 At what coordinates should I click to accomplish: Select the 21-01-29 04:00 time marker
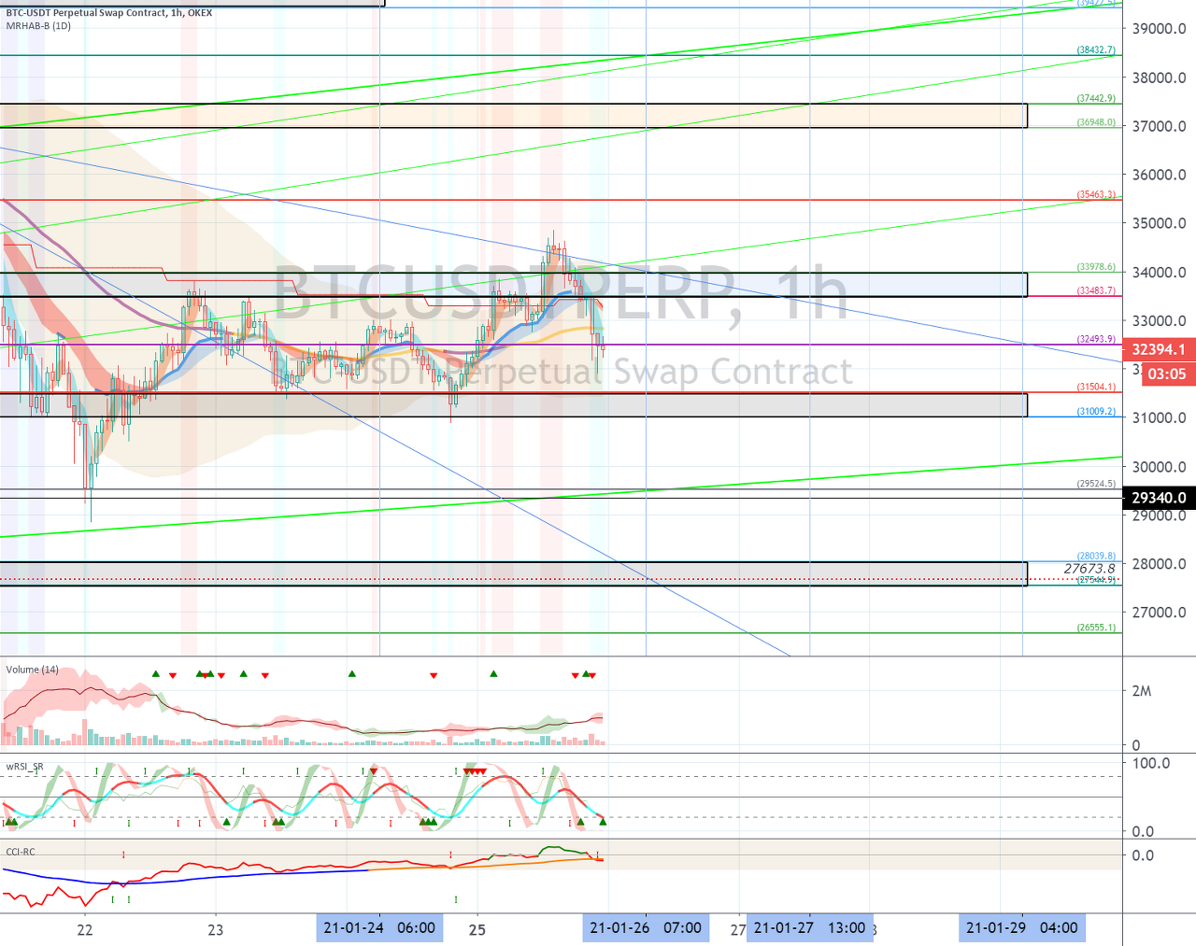[1022, 927]
